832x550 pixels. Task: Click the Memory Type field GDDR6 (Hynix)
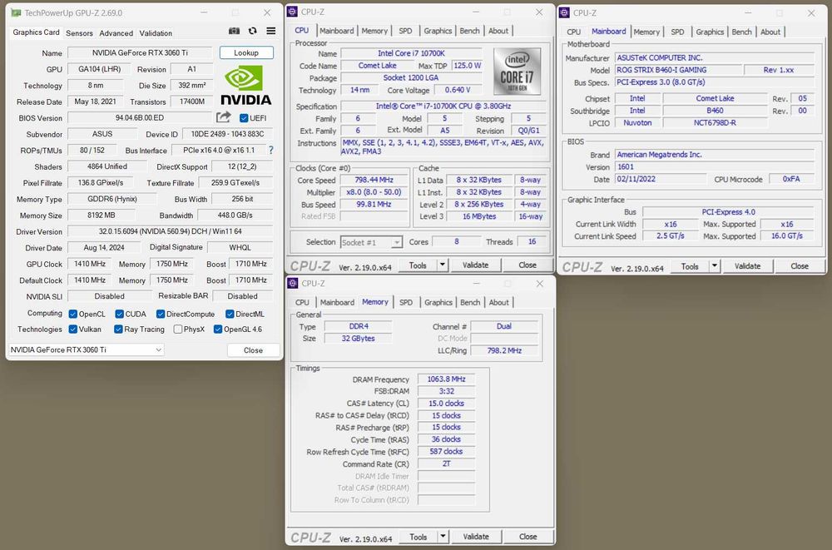pos(112,199)
